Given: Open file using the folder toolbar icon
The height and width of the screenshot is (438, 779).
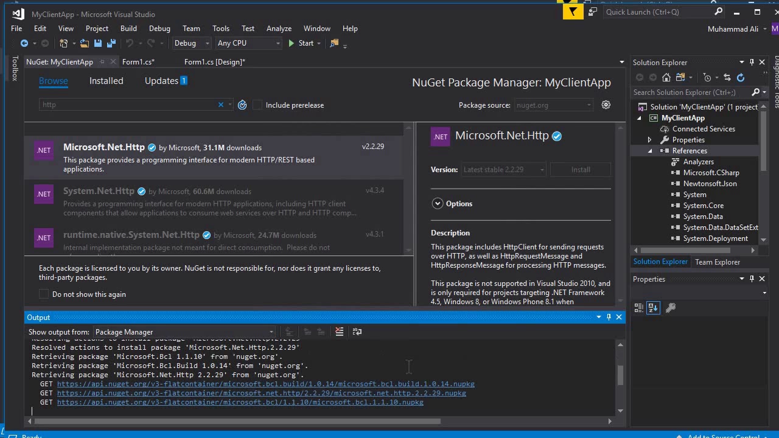Looking at the screenshot, I should coord(85,43).
